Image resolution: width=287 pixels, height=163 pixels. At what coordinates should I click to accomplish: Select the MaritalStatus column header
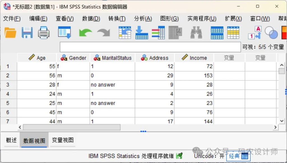112,58
